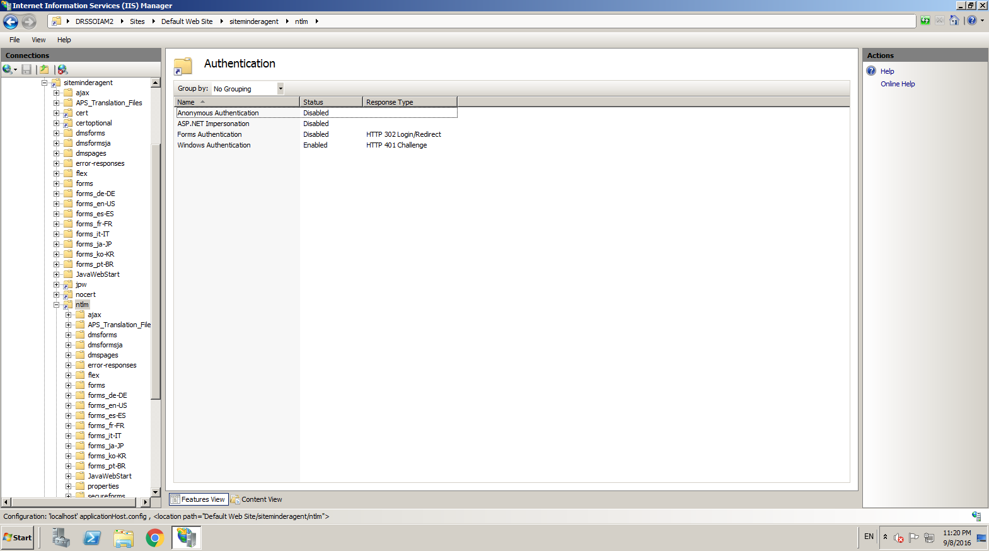Expand the cert tree node

click(57, 113)
